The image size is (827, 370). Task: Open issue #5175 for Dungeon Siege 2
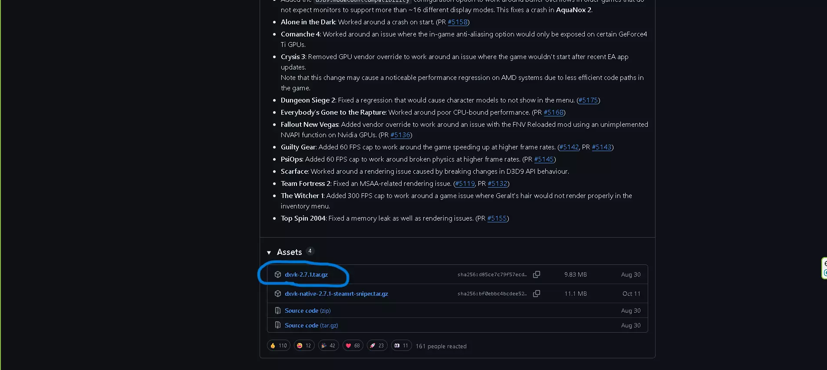pos(588,100)
